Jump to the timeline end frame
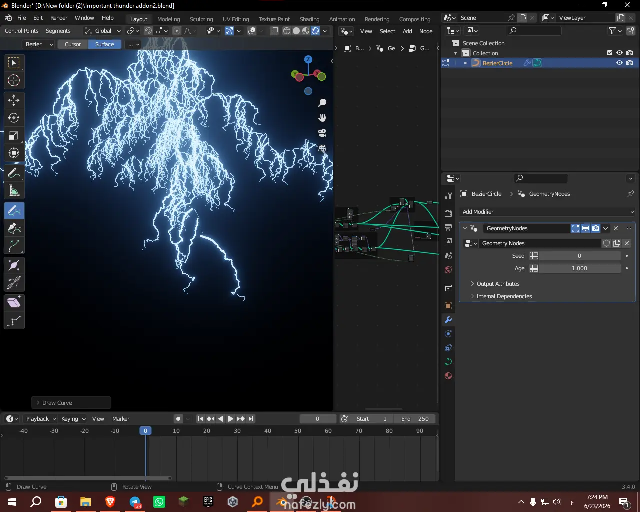Viewport: 640px width, 512px height. click(251, 419)
